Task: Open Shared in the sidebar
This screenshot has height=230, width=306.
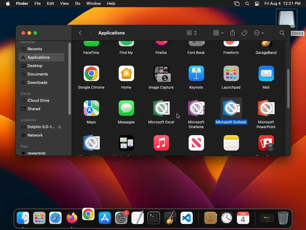Action: 41,109
